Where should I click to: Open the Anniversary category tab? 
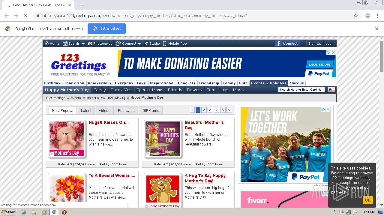(100, 83)
